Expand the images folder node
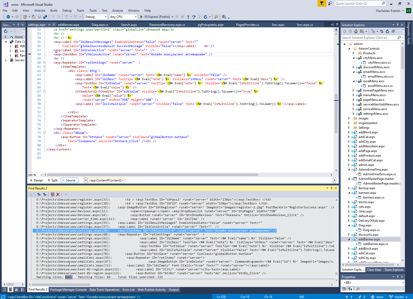The height and width of the screenshot is (299, 413). [x=349, y=118]
